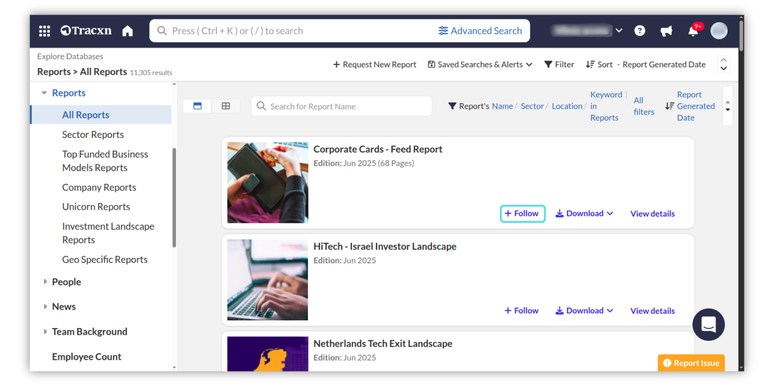Open announcements megaphone icon
Viewport: 774px width, 387px height.
click(x=666, y=31)
